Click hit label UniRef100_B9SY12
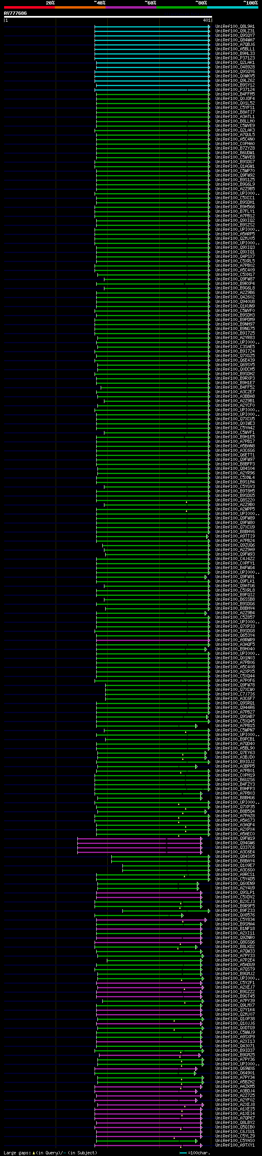262x1156 pixels. click(235, 85)
